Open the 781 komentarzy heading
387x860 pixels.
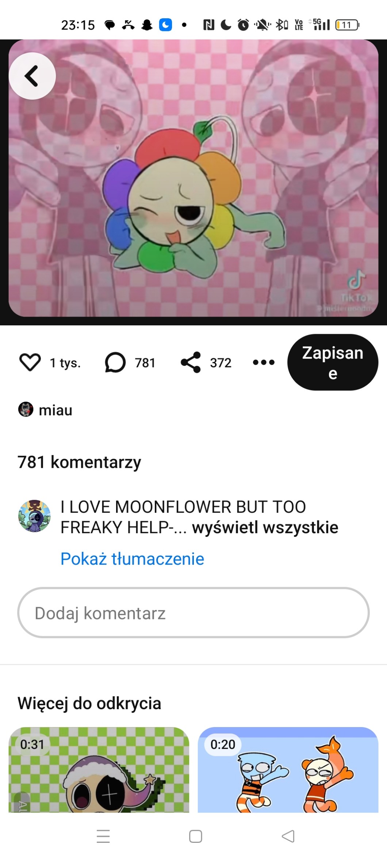pos(79,462)
